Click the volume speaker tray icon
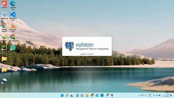The width and height of the screenshot is (174, 98). [157, 95]
